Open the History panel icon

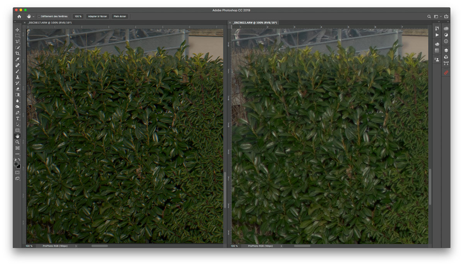tap(437, 29)
